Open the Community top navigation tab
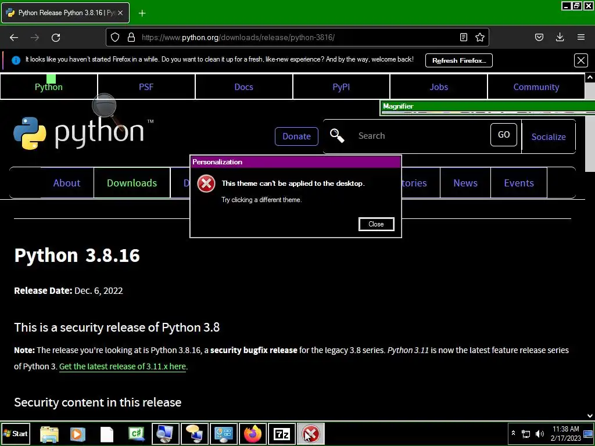Image resolution: width=595 pixels, height=446 pixels. [536, 87]
